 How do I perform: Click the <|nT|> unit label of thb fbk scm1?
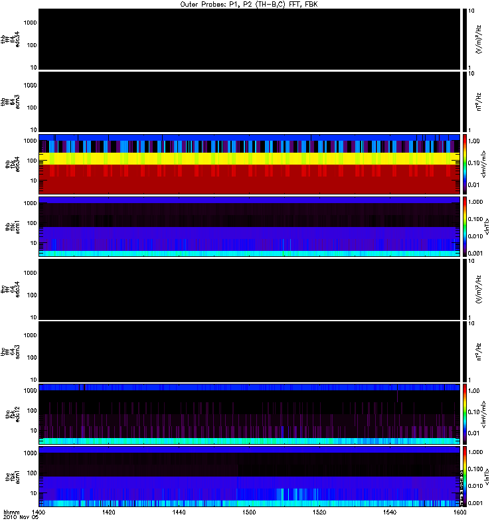tap(487, 226)
